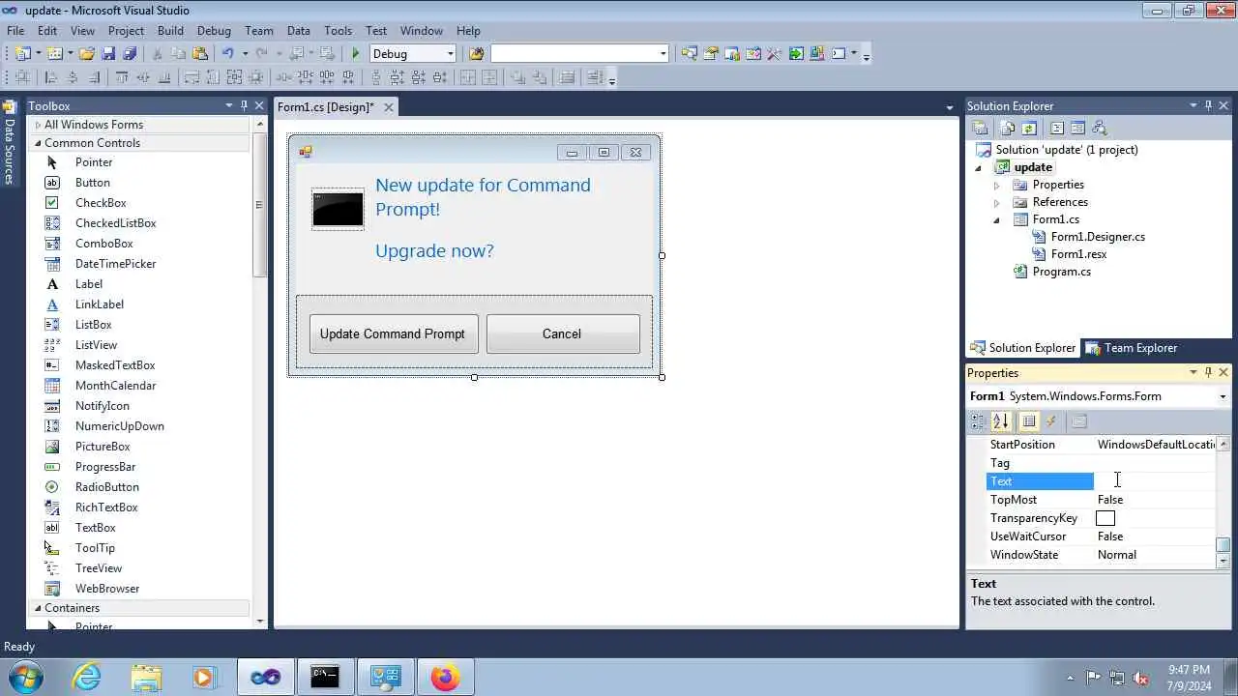
Task: Select the Pointer tool under Common Controls
Action: point(94,162)
